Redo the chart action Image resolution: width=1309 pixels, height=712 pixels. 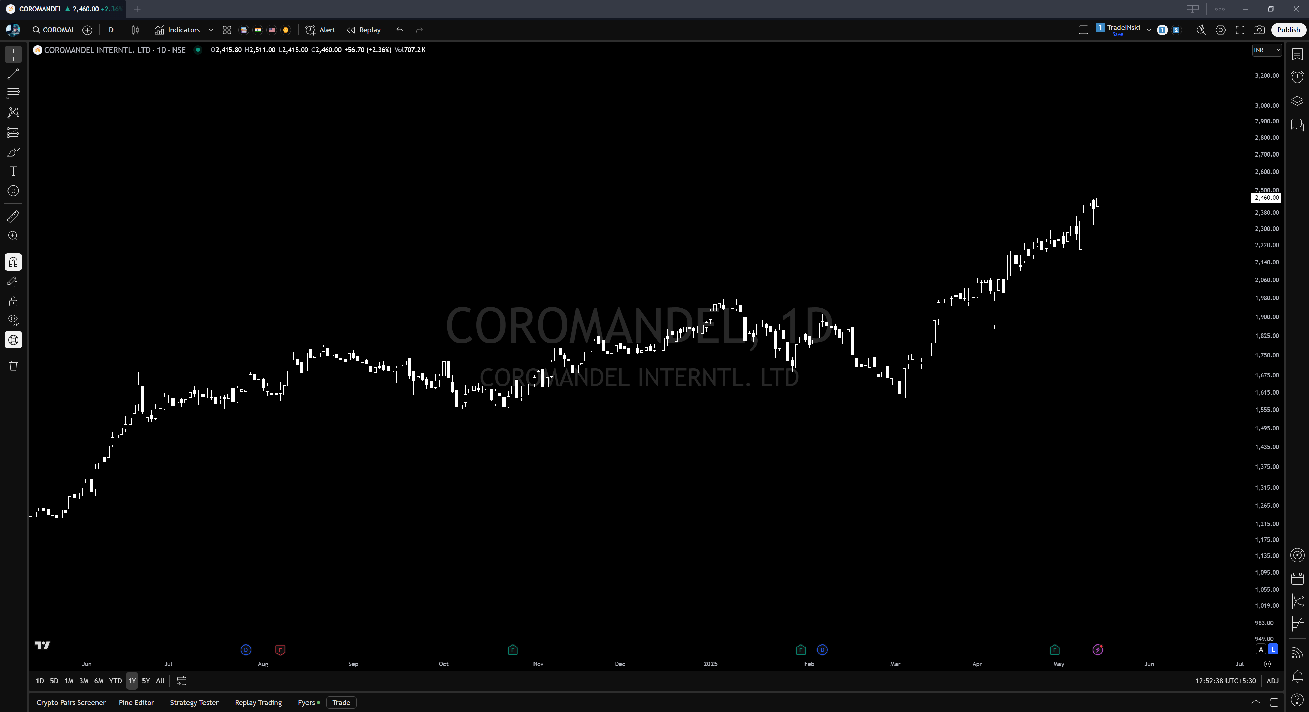419,30
